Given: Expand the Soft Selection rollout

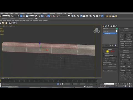Looking at the screenshot, I should point(110,71).
